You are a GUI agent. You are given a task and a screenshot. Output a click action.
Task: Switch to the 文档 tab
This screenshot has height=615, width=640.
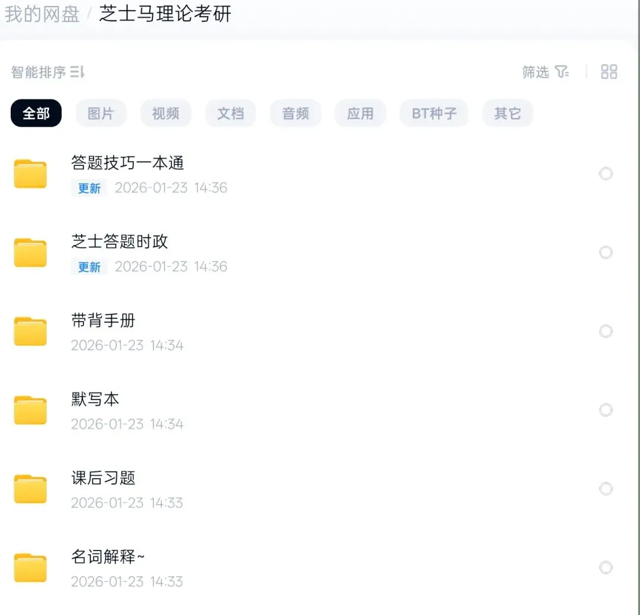pos(231,113)
